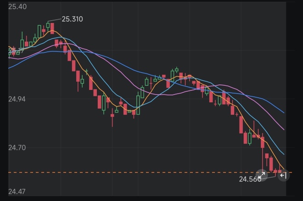Select the first candle at the chart's left edge
This screenshot has height=201, width=303.
point(9,51)
